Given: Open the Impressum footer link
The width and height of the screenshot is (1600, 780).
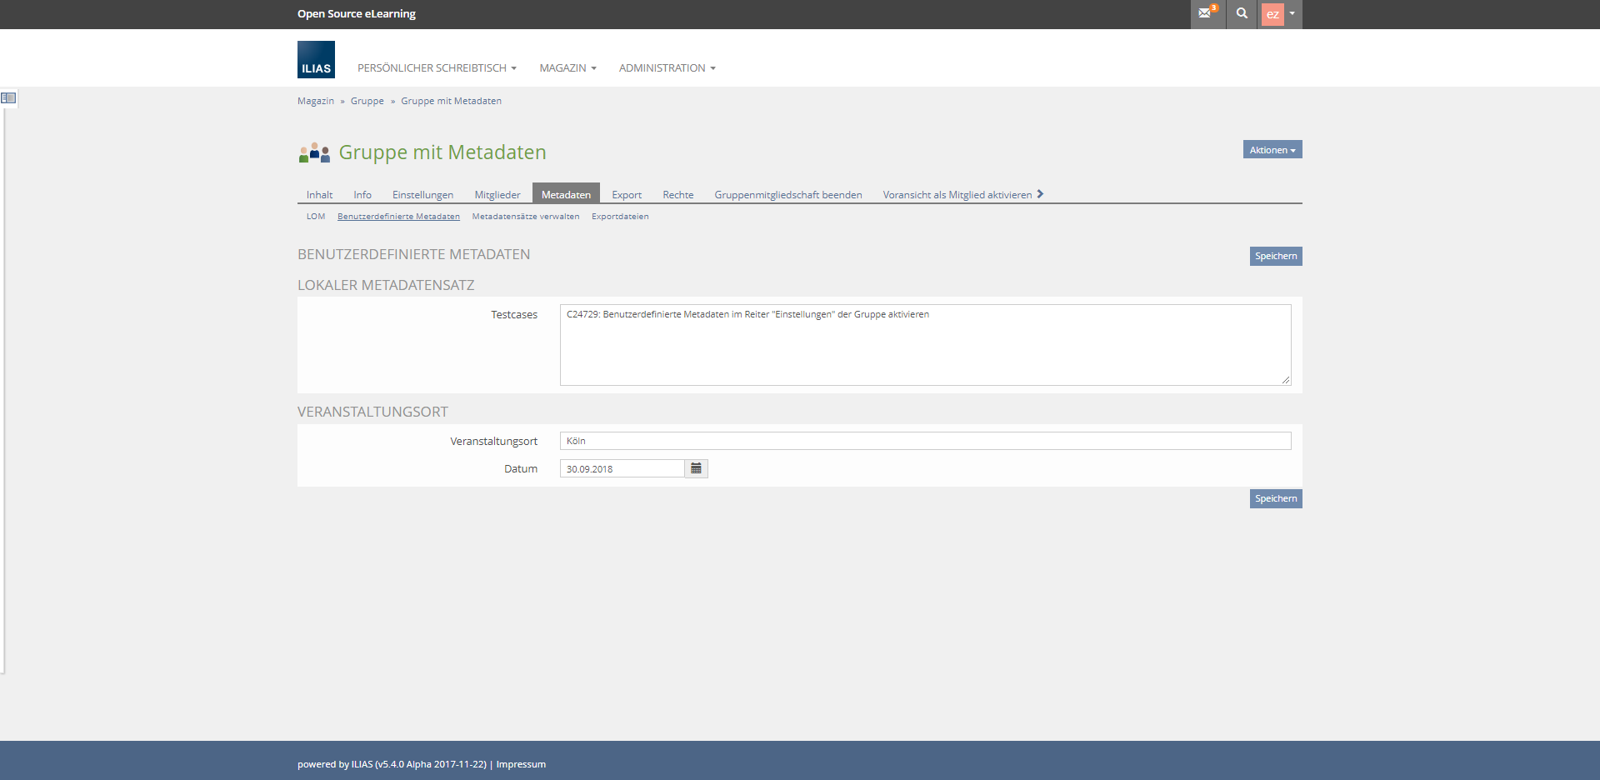Looking at the screenshot, I should click(x=521, y=764).
